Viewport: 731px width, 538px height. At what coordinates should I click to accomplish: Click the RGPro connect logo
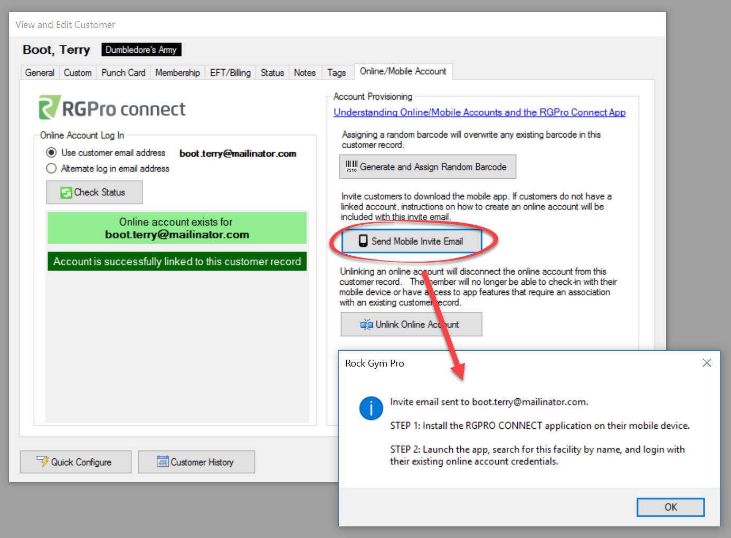[112, 108]
